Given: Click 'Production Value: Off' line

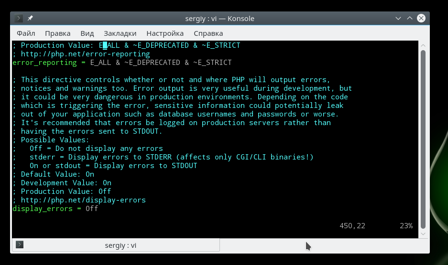Looking at the screenshot, I should coord(62,191).
